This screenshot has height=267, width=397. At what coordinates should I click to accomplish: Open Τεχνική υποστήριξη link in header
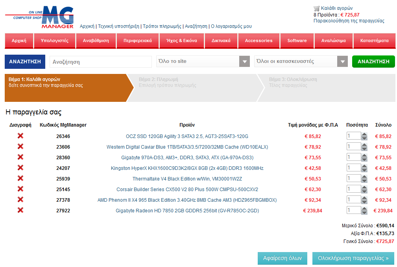(118, 26)
